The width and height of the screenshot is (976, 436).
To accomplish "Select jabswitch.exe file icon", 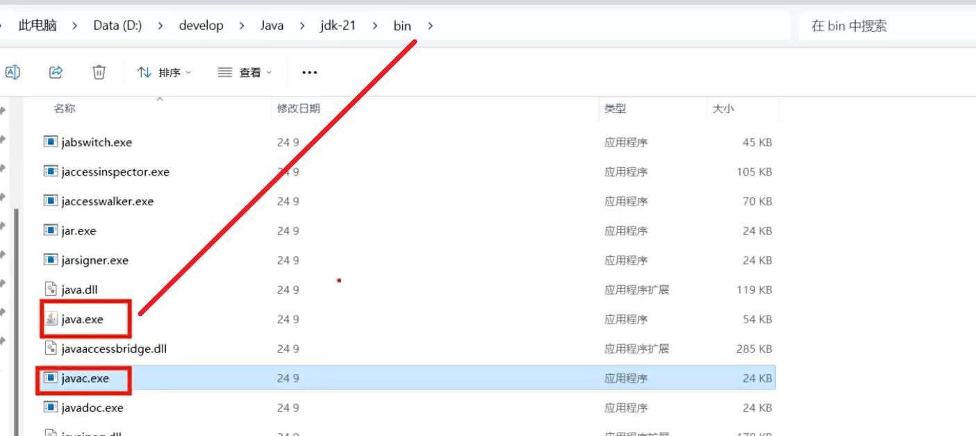I will (50, 142).
